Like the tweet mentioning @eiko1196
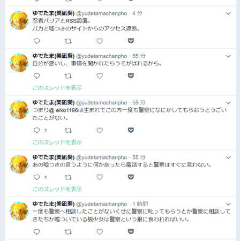Viewport: 240px width, 241px height. 100,131
